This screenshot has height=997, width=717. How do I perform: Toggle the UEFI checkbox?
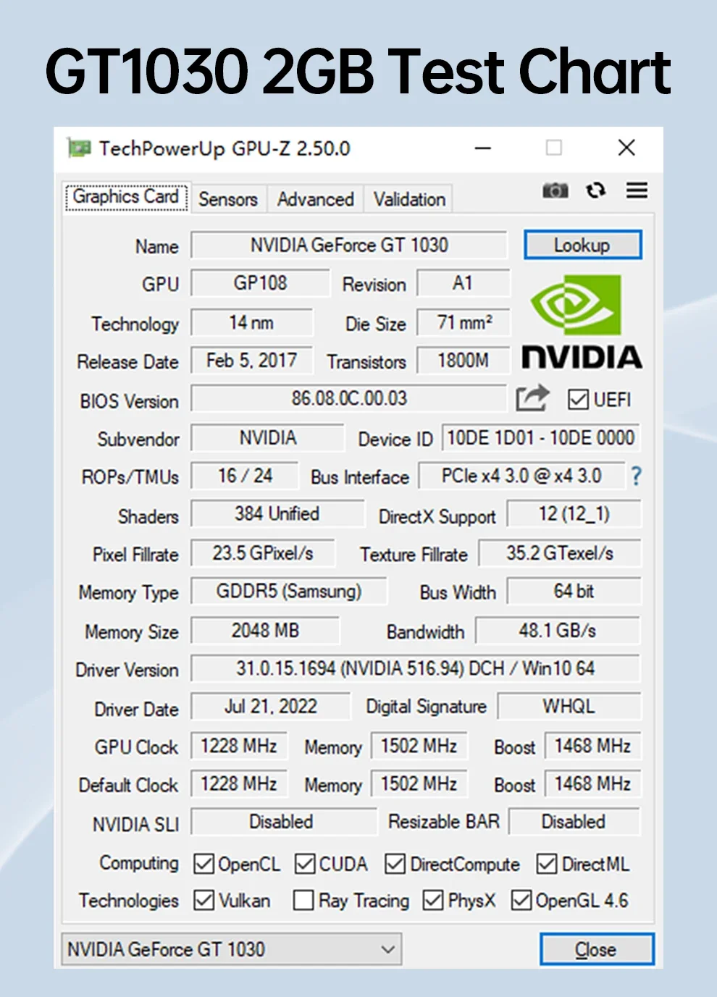click(x=578, y=400)
